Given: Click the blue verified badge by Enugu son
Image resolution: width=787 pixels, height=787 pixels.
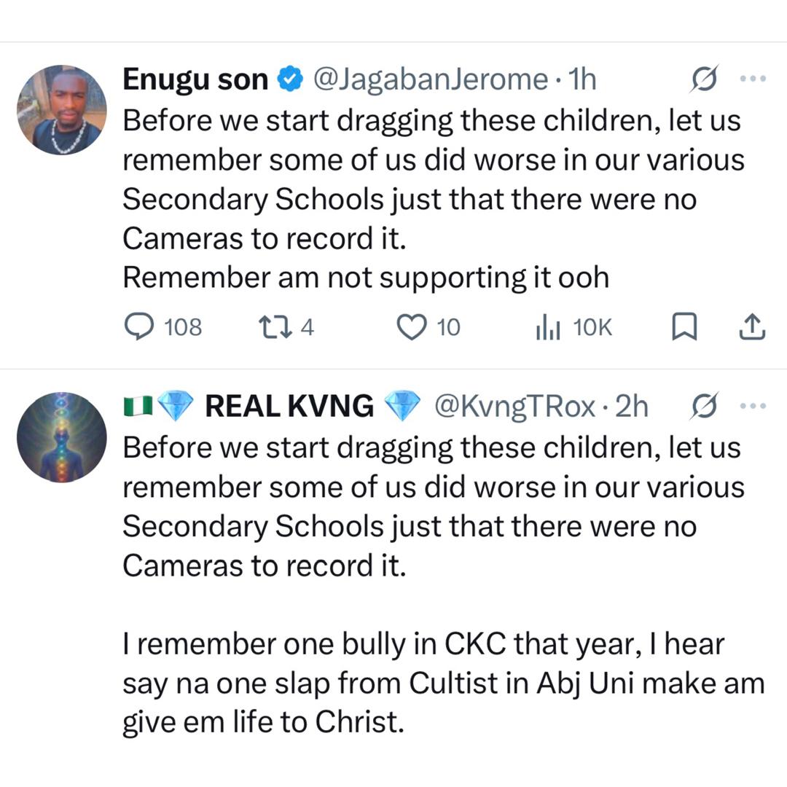Looking at the screenshot, I should tap(291, 79).
